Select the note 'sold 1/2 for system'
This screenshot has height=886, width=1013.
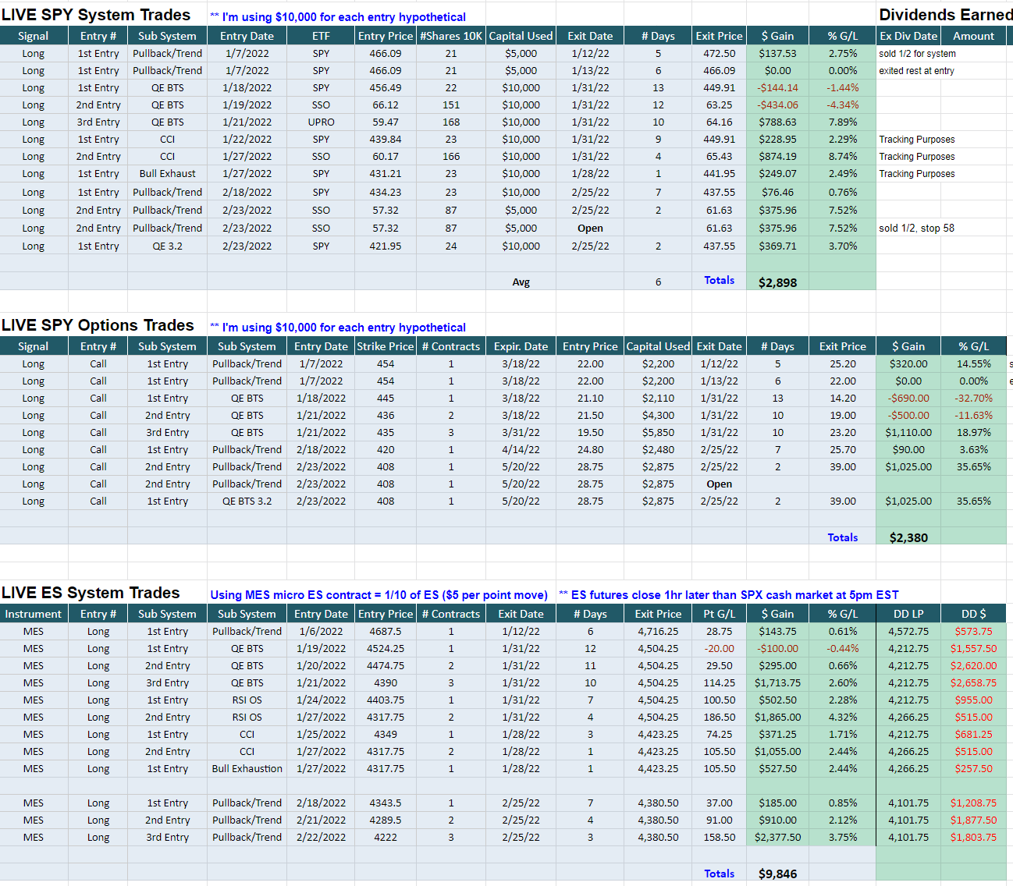[917, 54]
